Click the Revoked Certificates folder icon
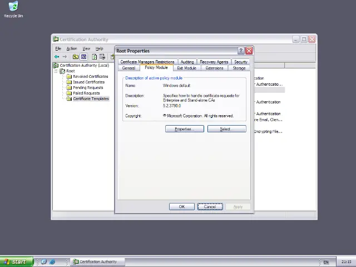Screen dimensions: 356x267 [69, 77]
